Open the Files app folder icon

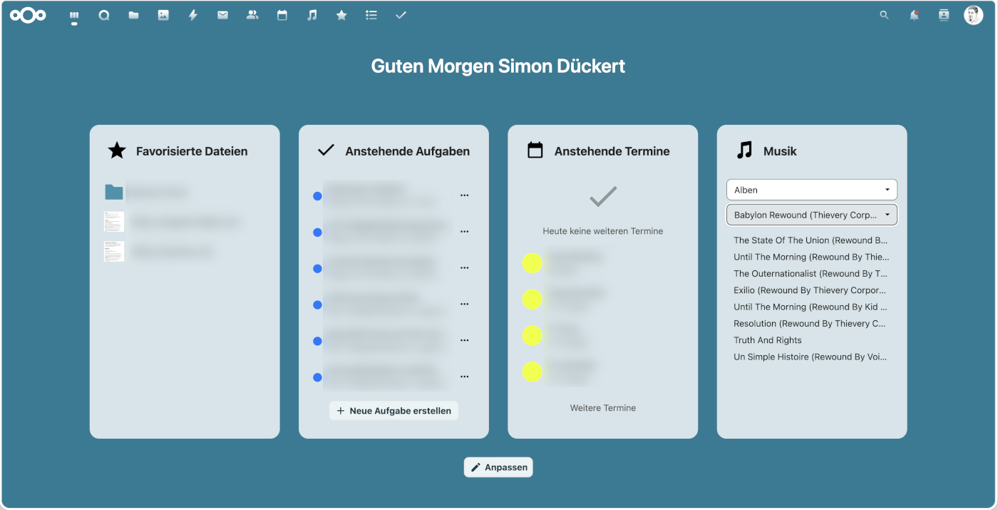click(x=133, y=15)
